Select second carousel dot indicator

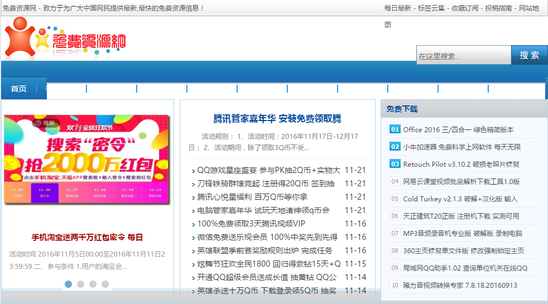[x=81, y=284]
